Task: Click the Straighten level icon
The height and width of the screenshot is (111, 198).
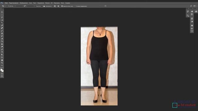Action: tap(44, 6)
